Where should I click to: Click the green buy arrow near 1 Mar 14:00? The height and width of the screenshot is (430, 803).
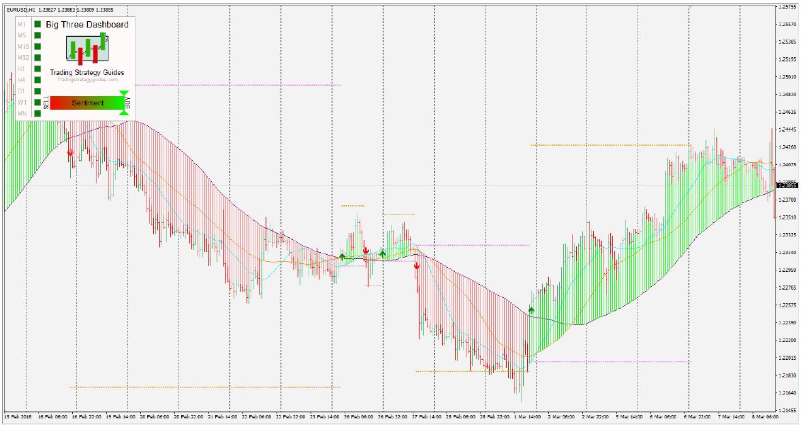point(531,310)
